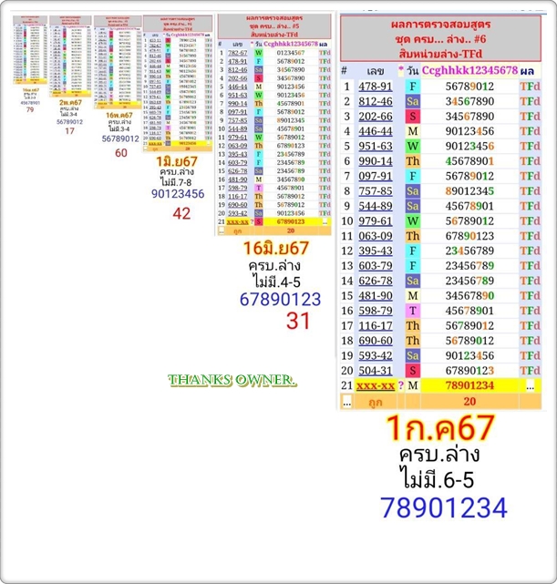Image resolution: width=557 pixels, height=584 pixels.
Task: Click '1มิ.ย67' date caption
Action: coord(177,161)
